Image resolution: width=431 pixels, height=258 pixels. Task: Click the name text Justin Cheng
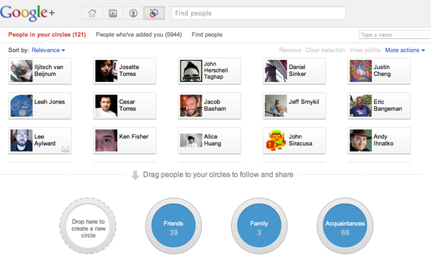click(x=382, y=71)
